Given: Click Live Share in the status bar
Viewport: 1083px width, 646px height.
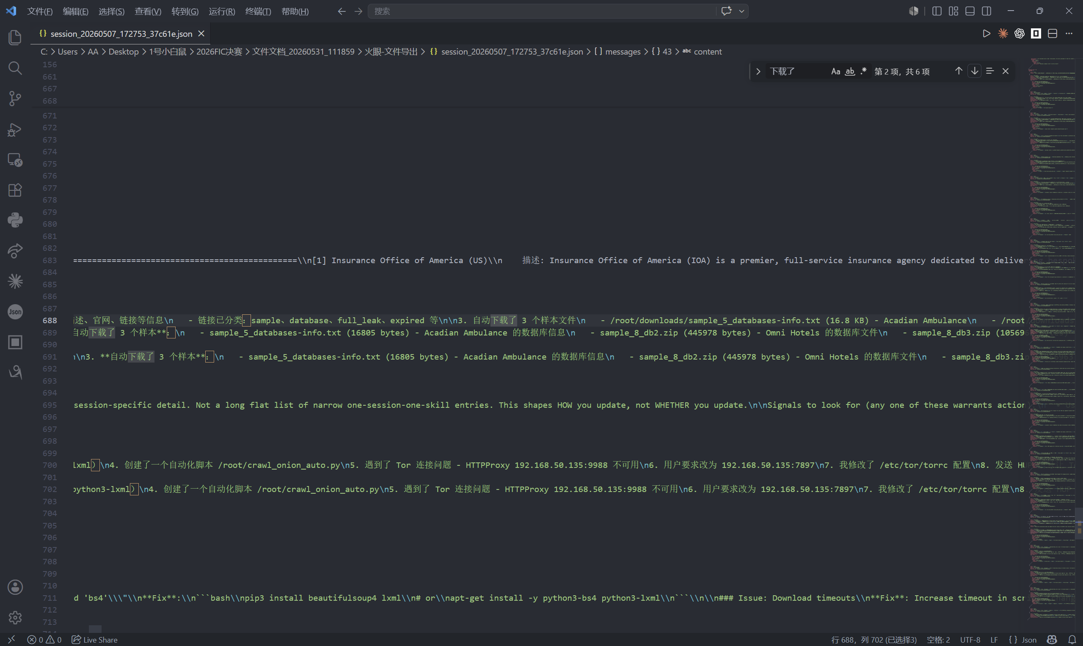Looking at the screenshot, I should coord(94,640).
